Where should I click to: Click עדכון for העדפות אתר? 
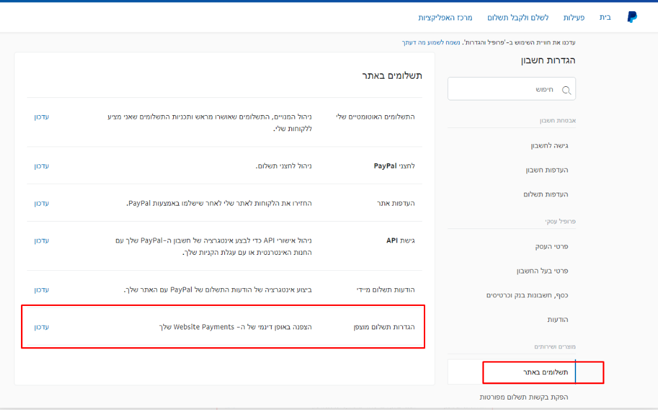(x=41, y=203)
